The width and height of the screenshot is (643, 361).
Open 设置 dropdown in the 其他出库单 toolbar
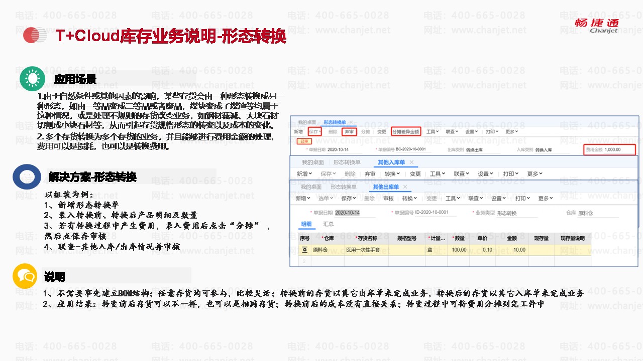pyautogui.click(x=498, y=199)
